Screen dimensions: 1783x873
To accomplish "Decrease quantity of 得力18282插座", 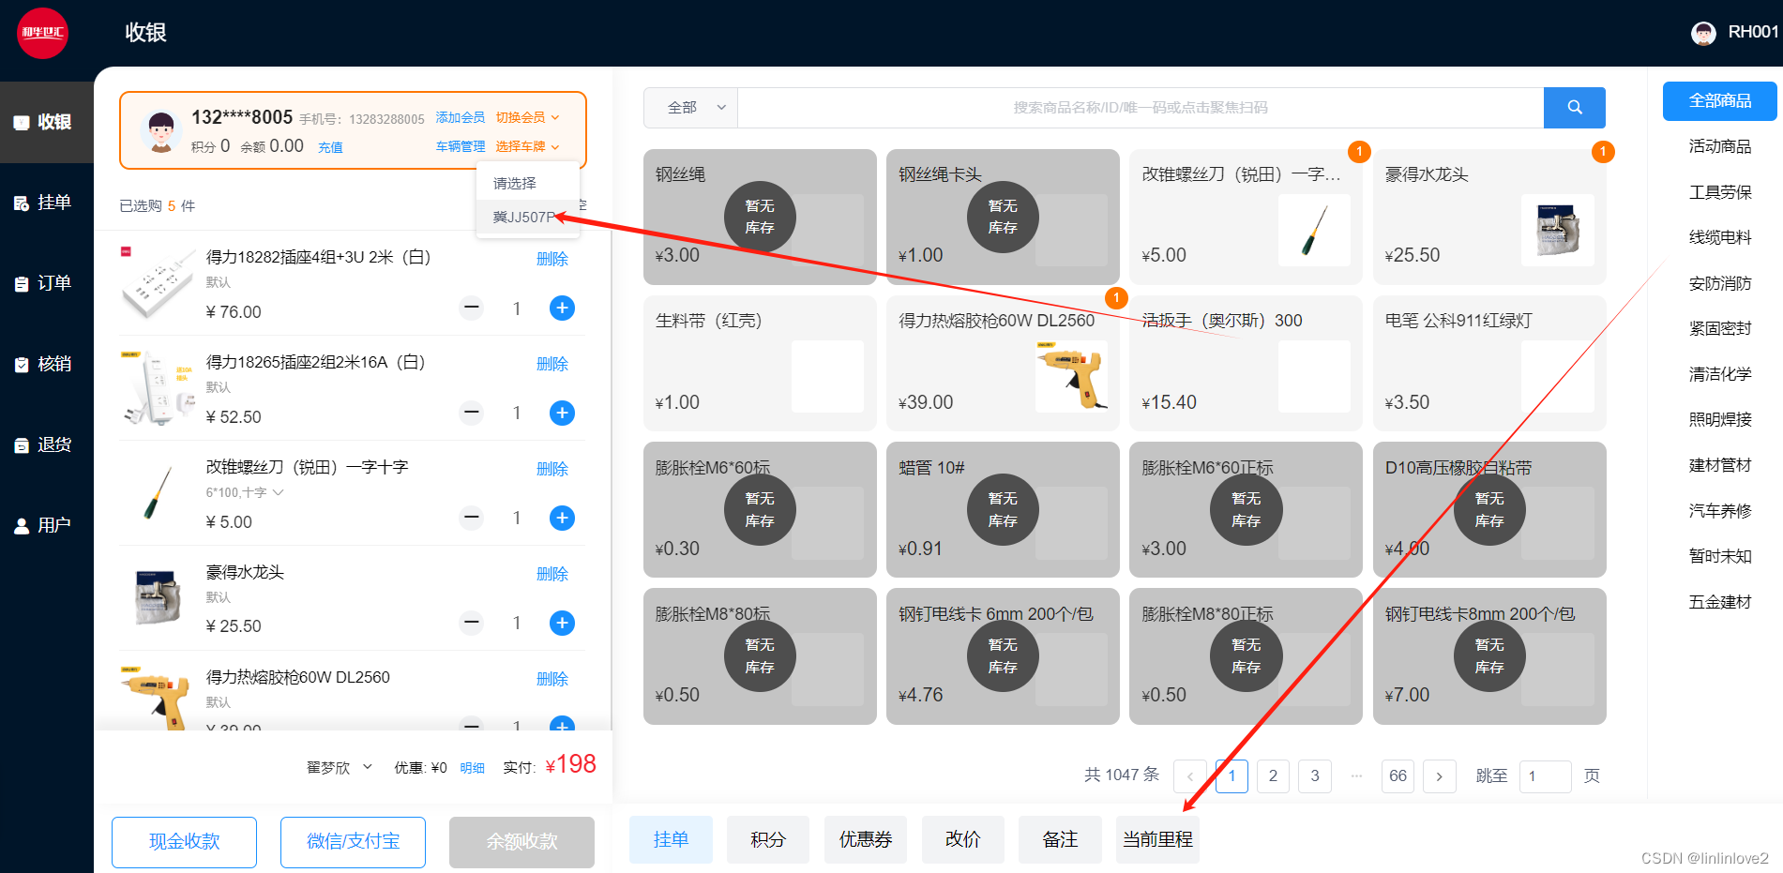I will tap(472, 308).
